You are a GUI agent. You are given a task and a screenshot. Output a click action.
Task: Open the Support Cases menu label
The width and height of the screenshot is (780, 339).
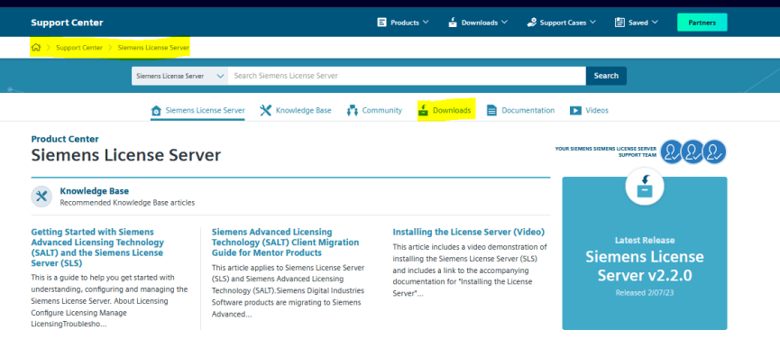pyautogui.click(x=563, y=23)
